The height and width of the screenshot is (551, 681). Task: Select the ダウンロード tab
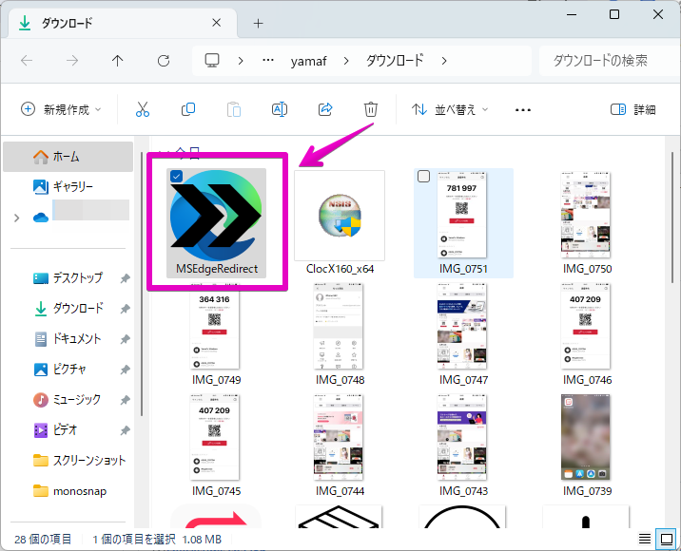[x=122, y=23]
